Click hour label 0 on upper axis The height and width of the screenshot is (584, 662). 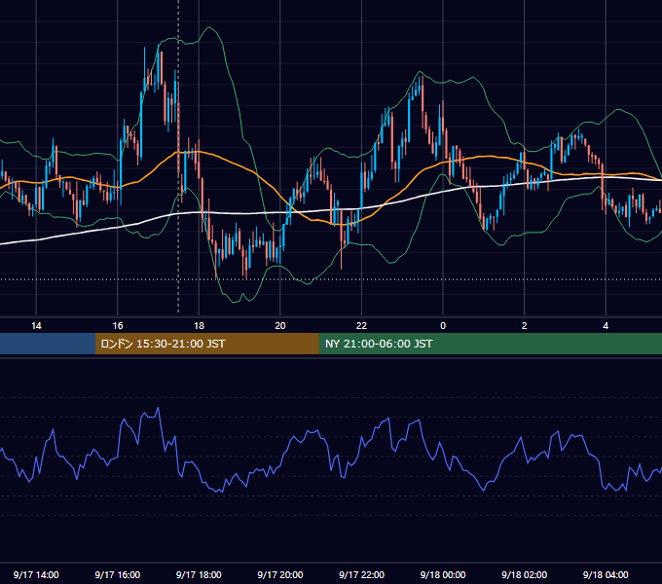[x=443, y=326]
